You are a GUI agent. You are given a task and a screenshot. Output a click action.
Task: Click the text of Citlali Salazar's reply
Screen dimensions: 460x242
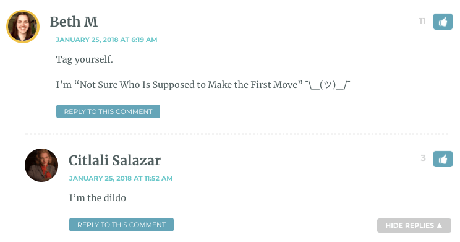[x=98, y=198]
